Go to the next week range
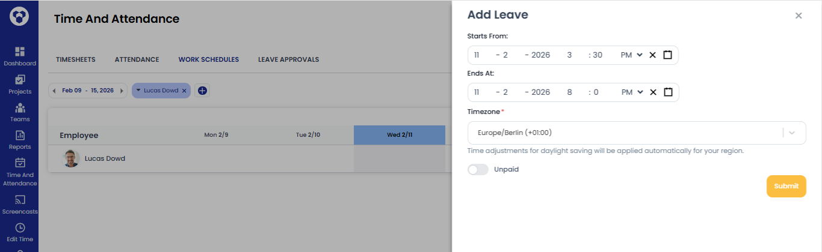 click(x=122, y=91)
